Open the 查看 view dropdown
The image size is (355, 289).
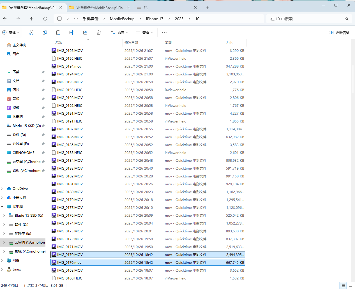point(144,33)
